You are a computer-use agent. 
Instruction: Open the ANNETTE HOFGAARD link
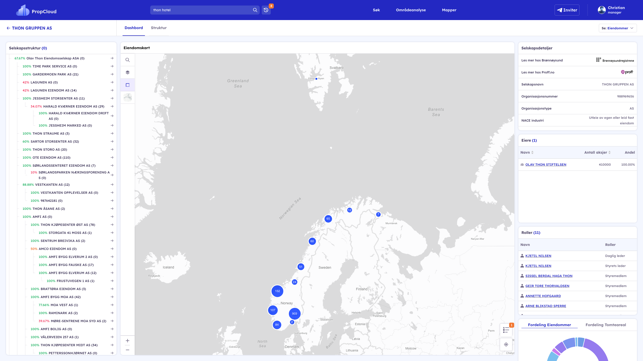(x=543, y=296)
